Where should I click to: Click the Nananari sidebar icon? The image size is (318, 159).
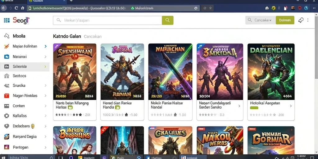(x=7, y=57)
